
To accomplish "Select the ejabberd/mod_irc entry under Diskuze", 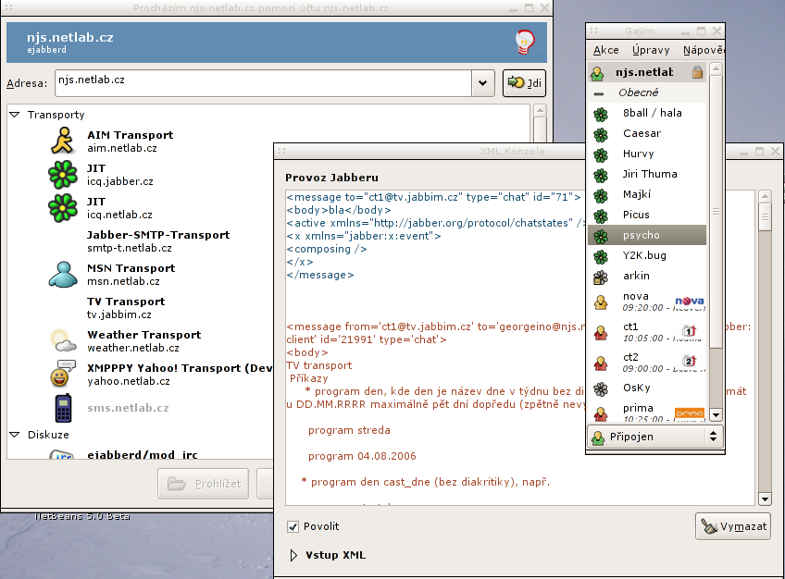I will [x=143, y=454].
